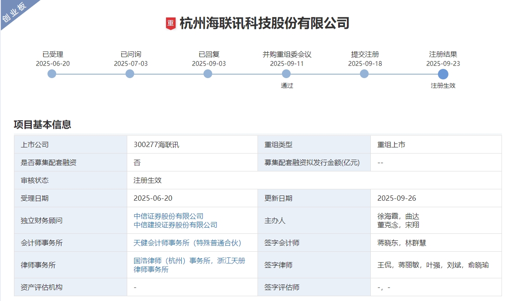Click the 受理日期 label cell
This screenshot has height=301, width=512.
(x=71, y=198)
